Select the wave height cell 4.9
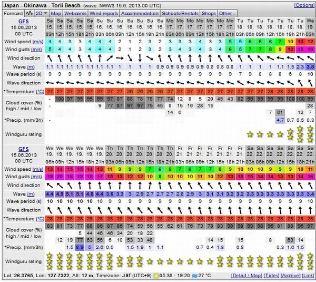This screenshot has height=282, width=316. (60, 194)
